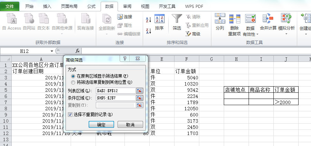Close the 高级筛选 dialog

point(138,59)
